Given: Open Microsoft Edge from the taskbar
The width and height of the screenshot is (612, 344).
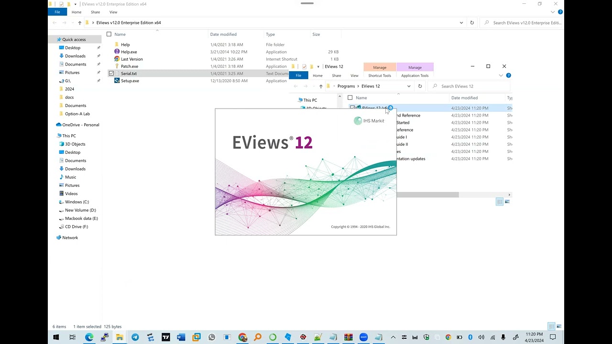Looking at the screenshot, I should coord(89,337).
